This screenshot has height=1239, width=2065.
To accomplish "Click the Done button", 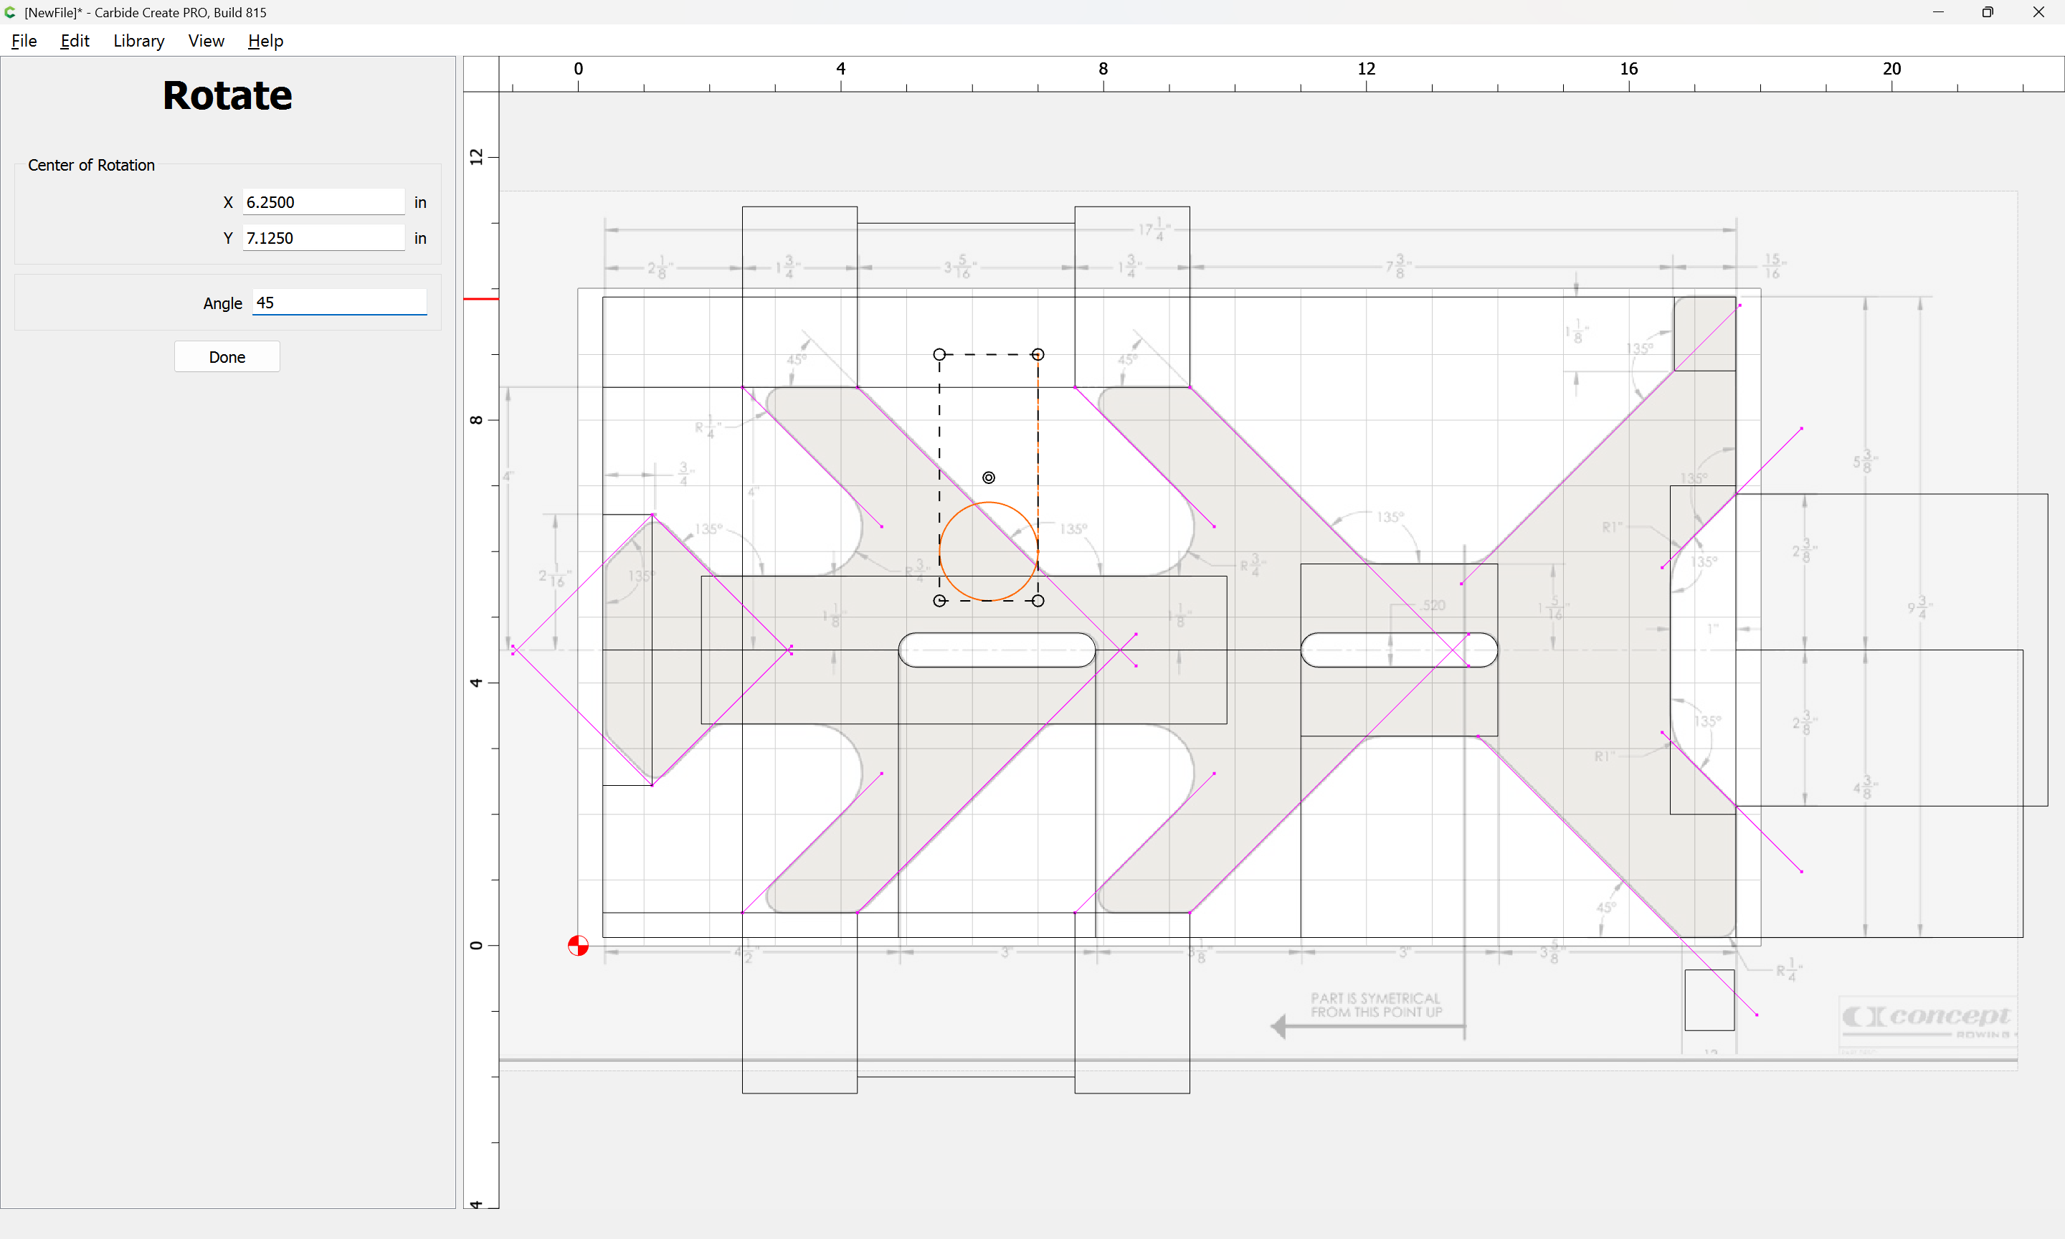I will pos(227,356).
